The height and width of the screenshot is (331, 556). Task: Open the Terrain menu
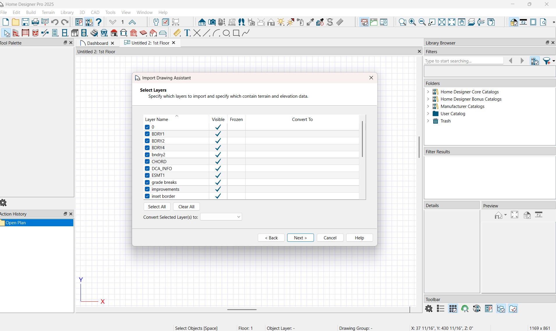click(x=48, y=13)
